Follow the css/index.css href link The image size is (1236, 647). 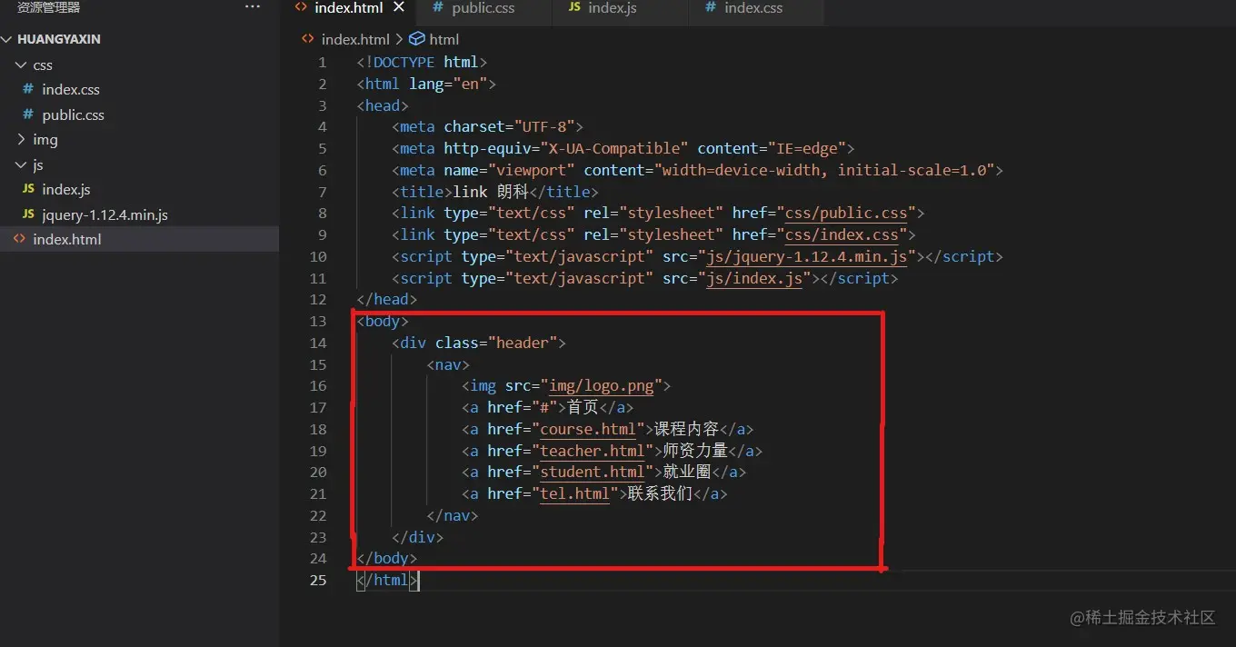click(x=842, y=235)
